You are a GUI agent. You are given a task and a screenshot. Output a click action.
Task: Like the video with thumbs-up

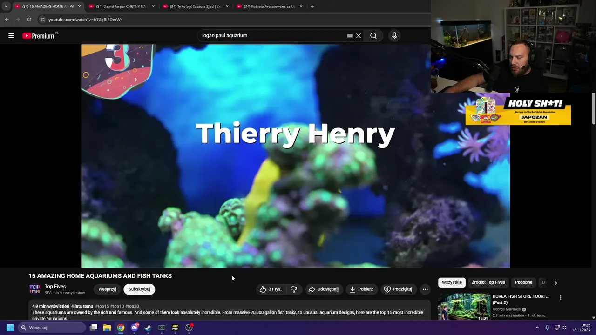click(271, 289)
